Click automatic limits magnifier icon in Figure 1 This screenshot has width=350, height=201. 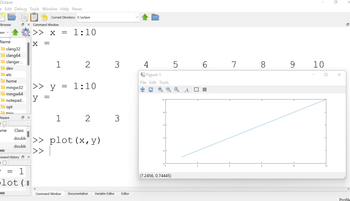[x=177, y=90]
